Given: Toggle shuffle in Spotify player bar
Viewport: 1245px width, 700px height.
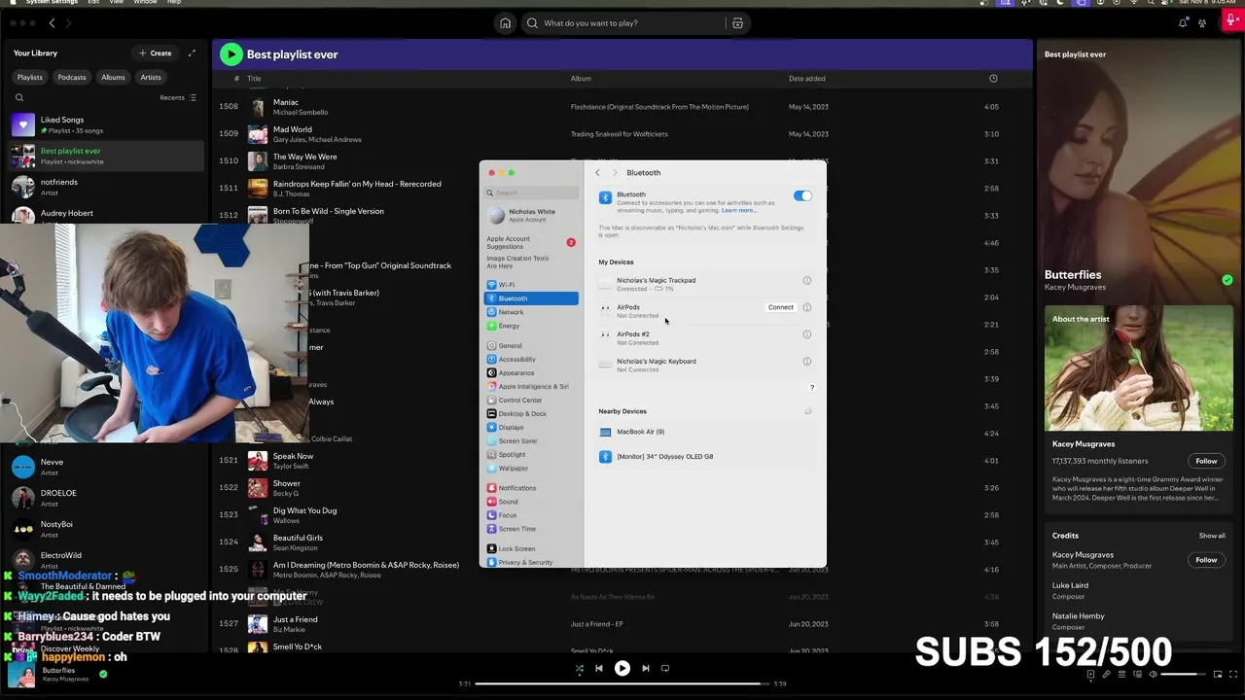Looking at the screenshot, I should pos(580,668).
